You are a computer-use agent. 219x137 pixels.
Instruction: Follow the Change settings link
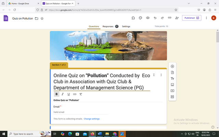[92, 119]
